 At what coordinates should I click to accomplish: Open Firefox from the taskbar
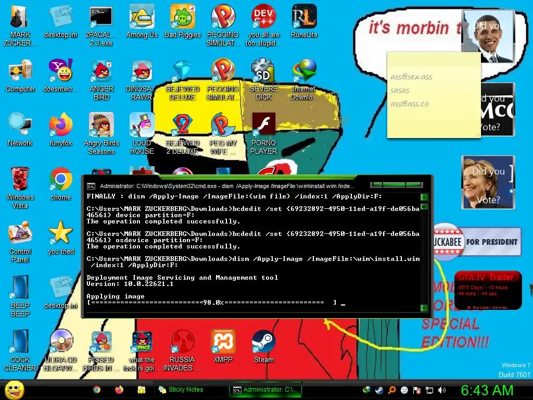click(x=119, y=390)
